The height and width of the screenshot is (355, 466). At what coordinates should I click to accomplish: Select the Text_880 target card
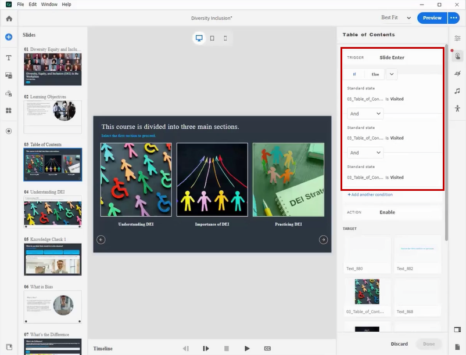367,254
